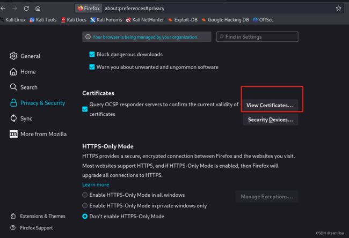Go to the browser home icon
349x238 pixels.
38,9
